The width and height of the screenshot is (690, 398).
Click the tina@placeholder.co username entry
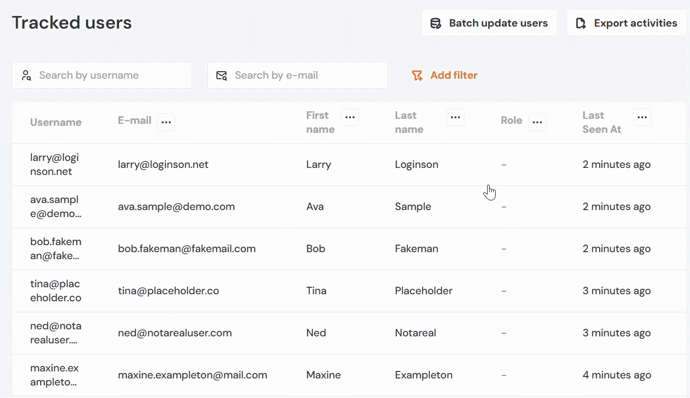(x=55, y=291)
